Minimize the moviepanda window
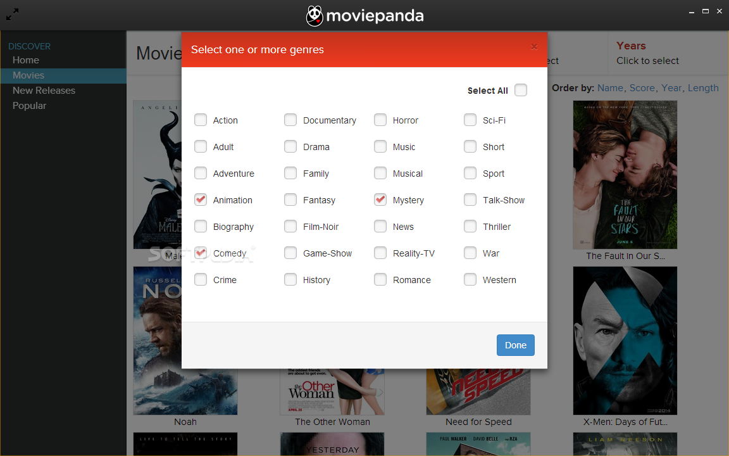729x456 pixels. tap(691, 11)
